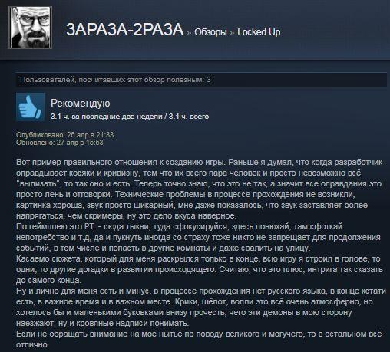Click the Обновлено 27 апр date line
Screen dimensions: 390x352
(60, 143)
